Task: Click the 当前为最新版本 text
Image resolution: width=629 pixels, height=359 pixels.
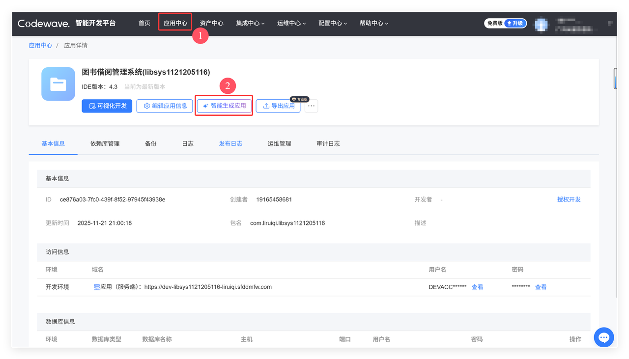Action: (x=144, y=86)
